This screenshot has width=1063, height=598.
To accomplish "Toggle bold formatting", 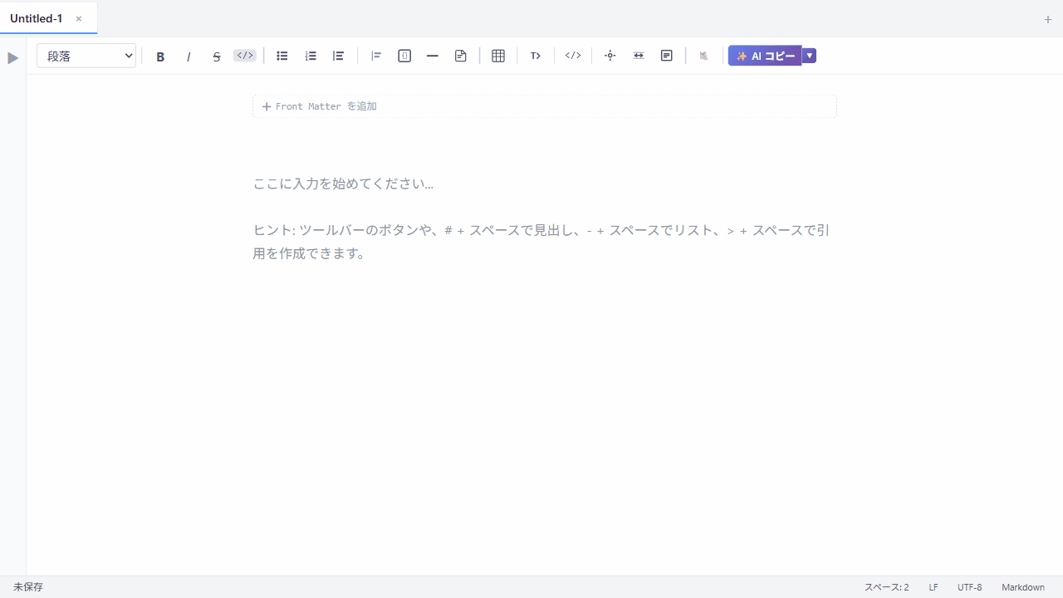I will pyautogui.click(x=160, y=56).
